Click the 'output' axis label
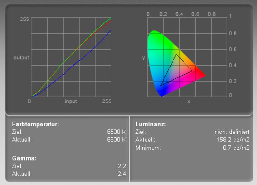 21,58
